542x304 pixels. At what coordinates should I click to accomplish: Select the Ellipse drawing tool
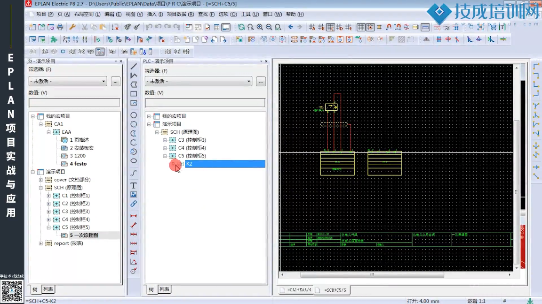coord(134,161)
